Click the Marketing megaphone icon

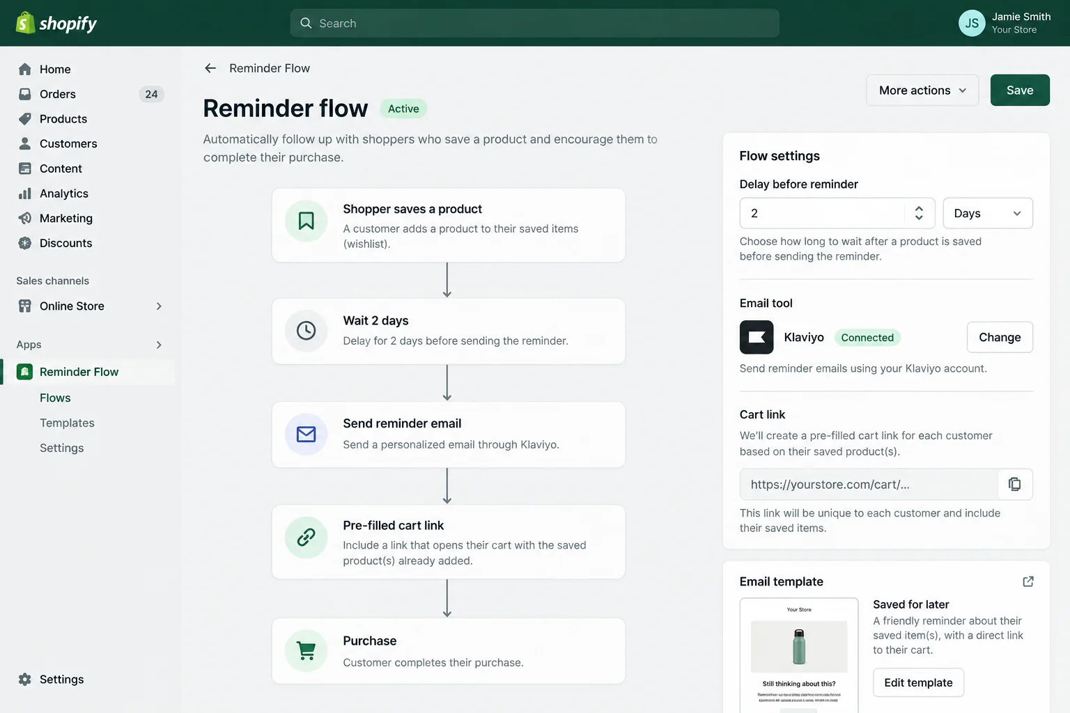(25, 218)
